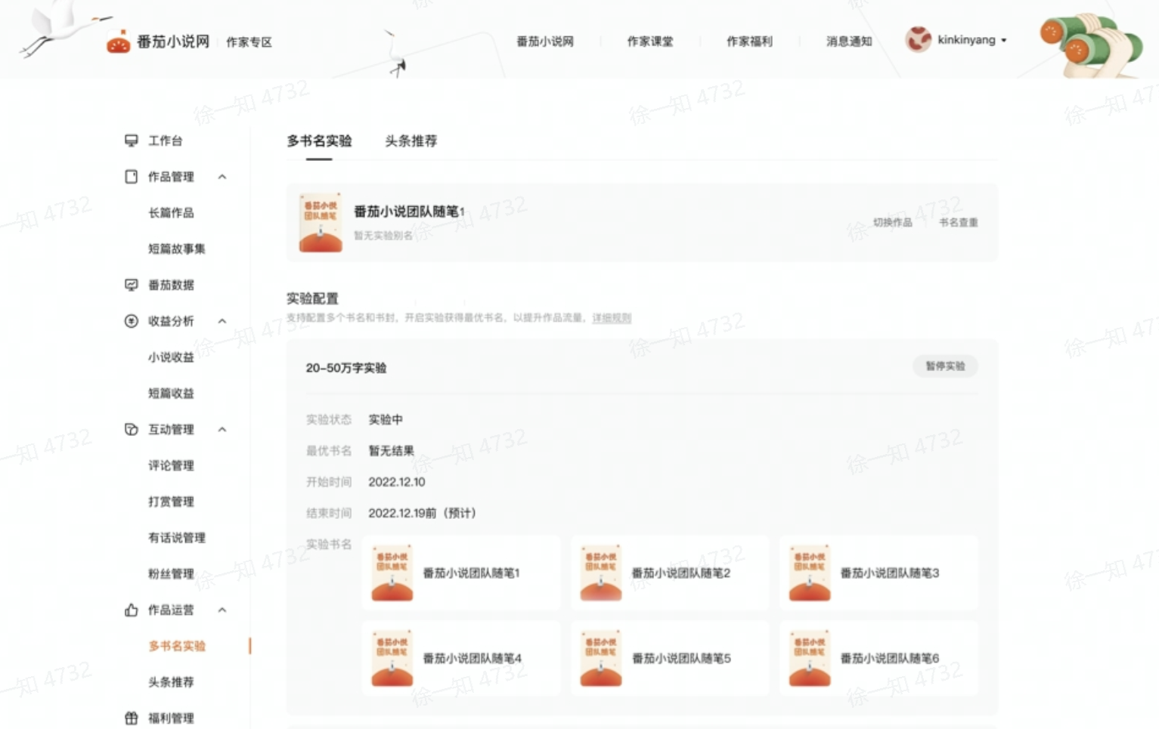Click the 切换作品 link

(892, 222)
